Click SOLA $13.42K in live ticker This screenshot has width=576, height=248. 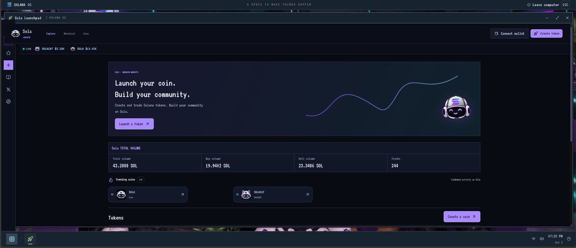click(87, 49)
